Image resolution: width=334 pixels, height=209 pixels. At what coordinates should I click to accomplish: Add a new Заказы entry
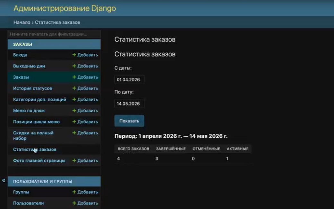[x=85, y=77]
